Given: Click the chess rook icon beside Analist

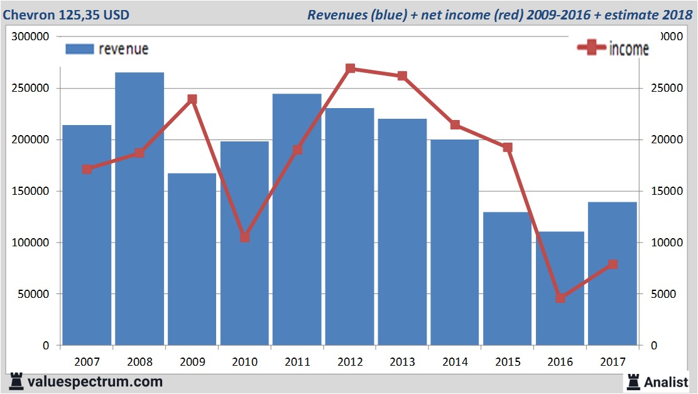Looking at the screenshot, I should [x=633, y=382].
